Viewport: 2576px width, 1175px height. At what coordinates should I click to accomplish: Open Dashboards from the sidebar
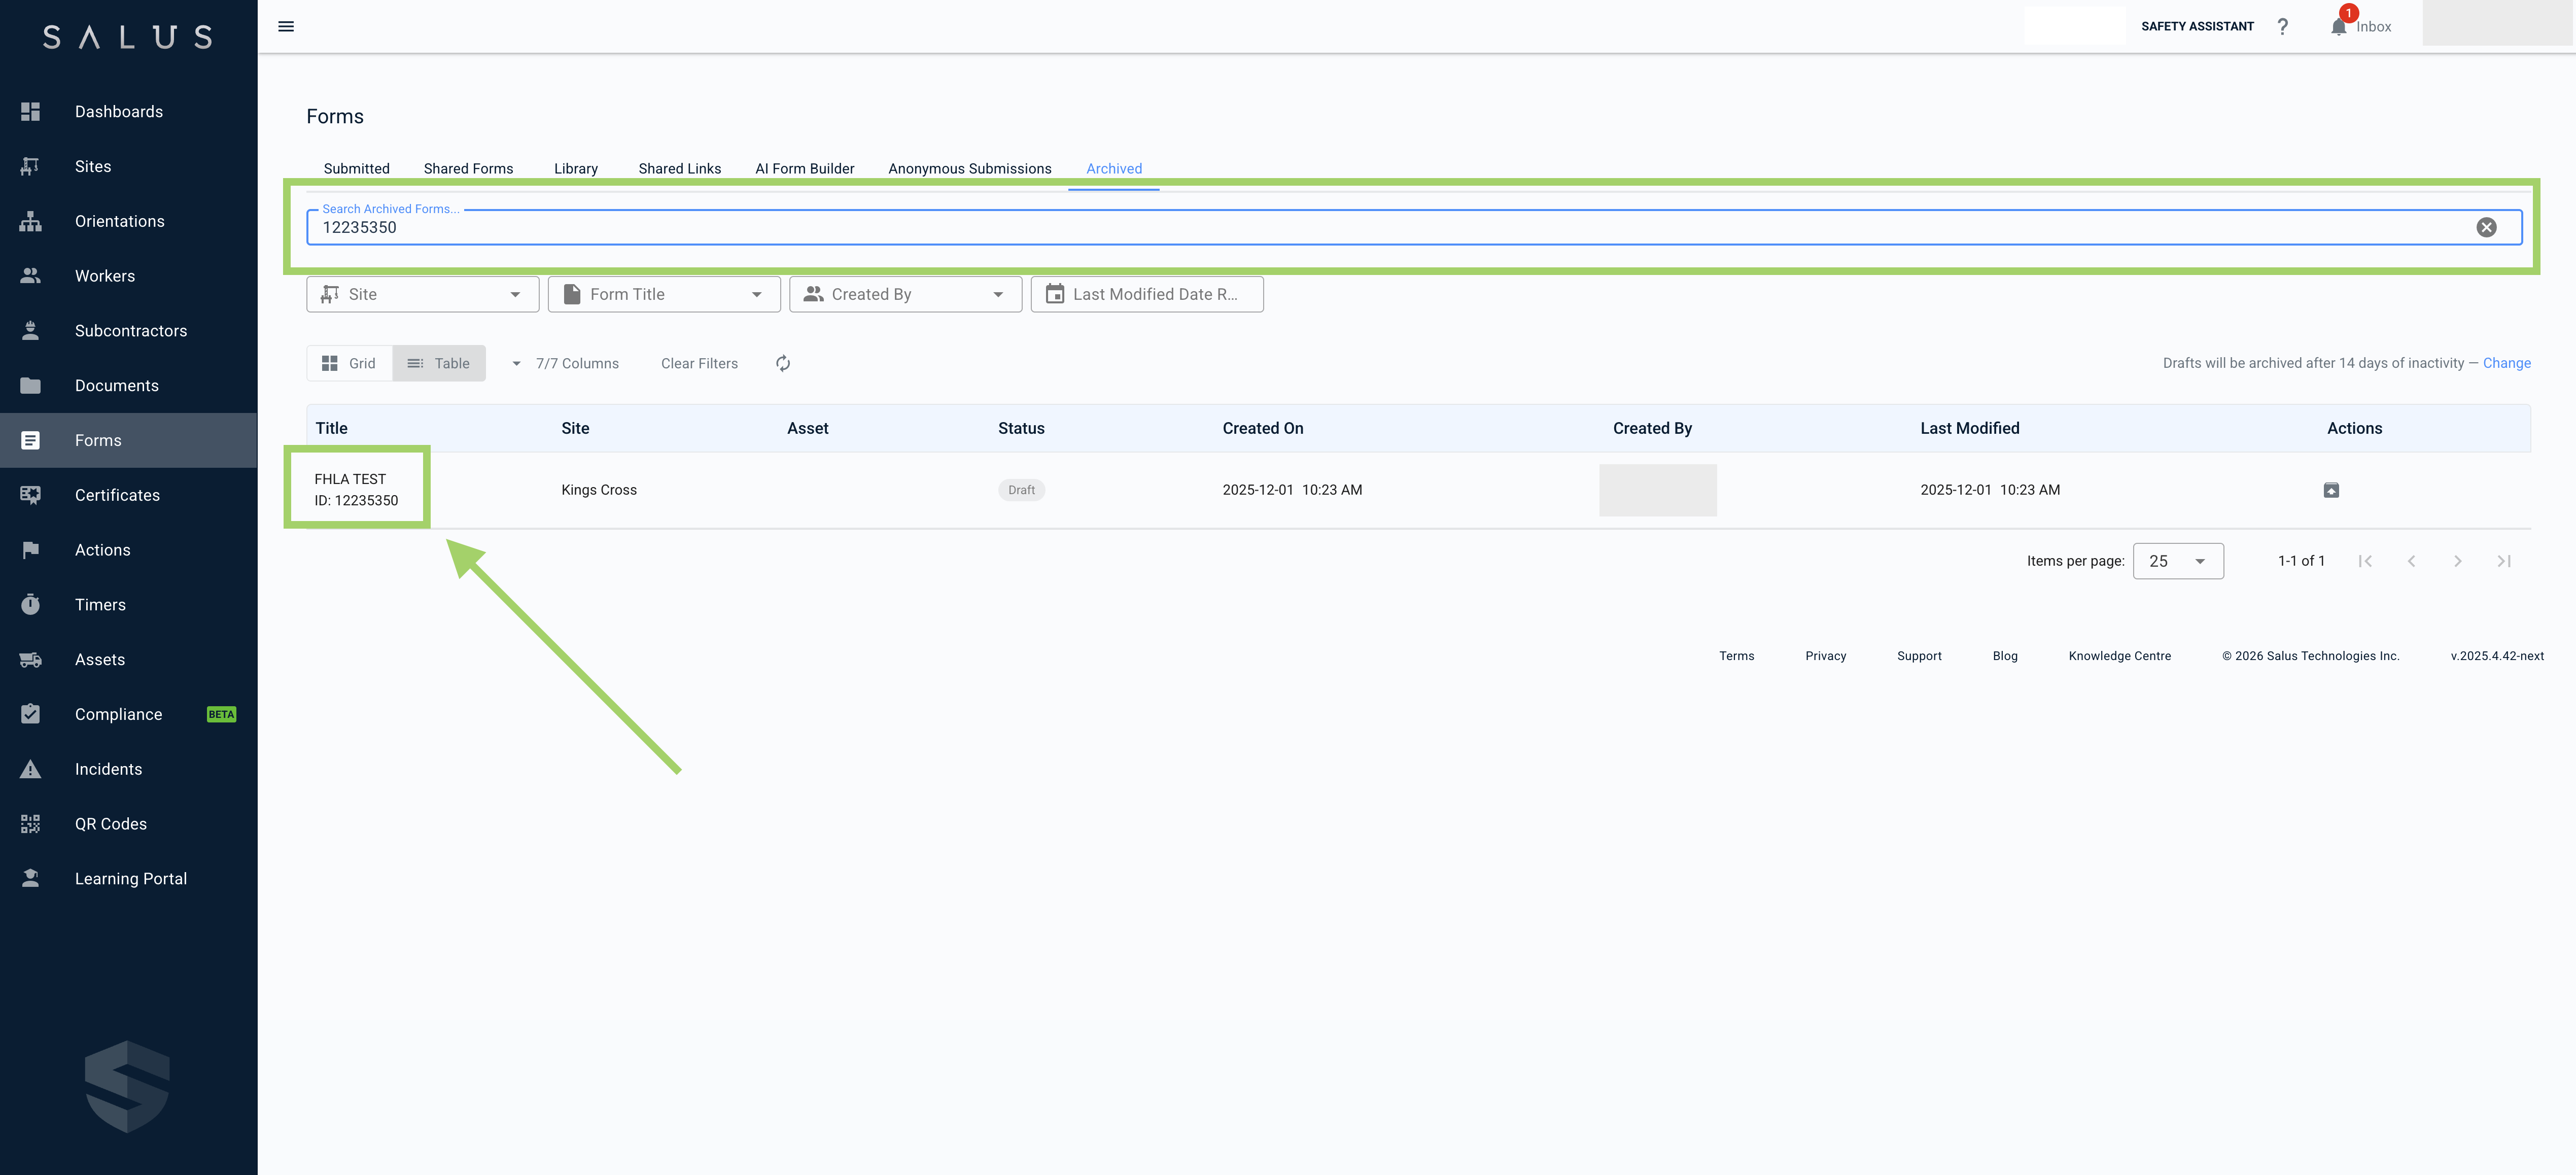point(118,111)
